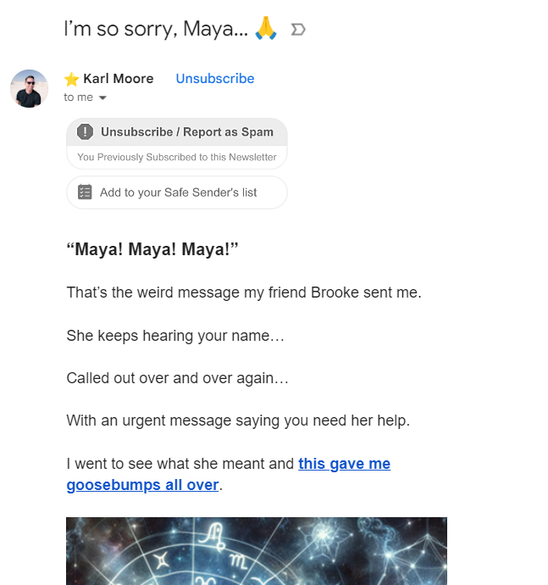The height and width of the screenshot is (585, 548).
Task: Expand recipient details arrow next to 'to me'
Action: 103,98
